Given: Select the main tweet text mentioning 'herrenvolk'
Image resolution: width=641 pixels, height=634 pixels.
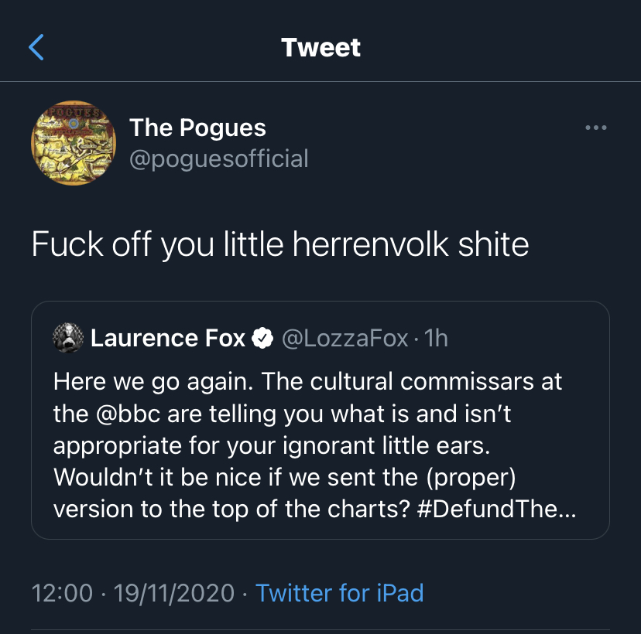Looking at the screenshot, I should pyautogui.click(x=280, y=244).
